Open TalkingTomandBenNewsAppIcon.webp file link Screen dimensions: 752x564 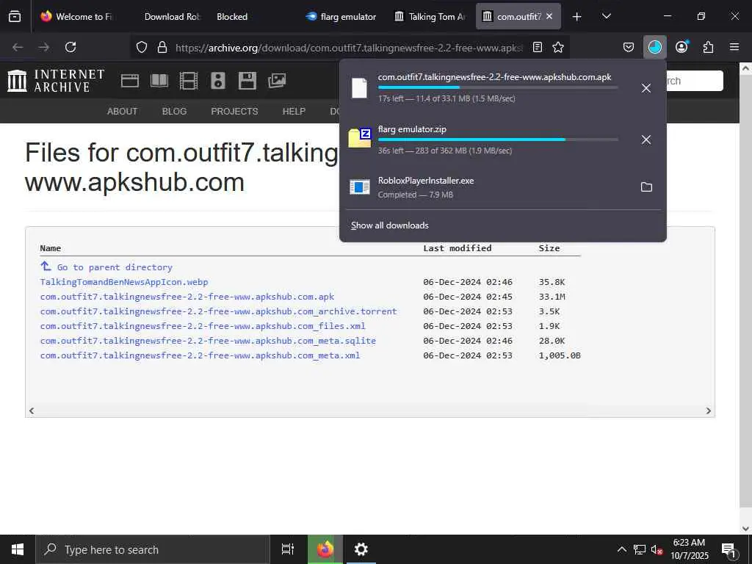pos(124,282)
